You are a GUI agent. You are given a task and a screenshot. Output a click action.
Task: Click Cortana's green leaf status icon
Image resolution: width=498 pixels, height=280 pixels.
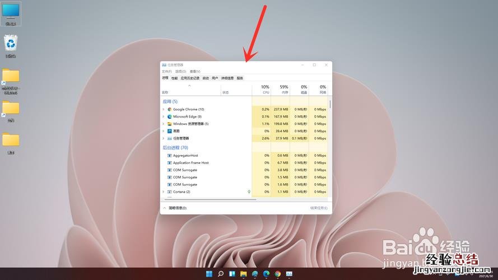point(249,192)
